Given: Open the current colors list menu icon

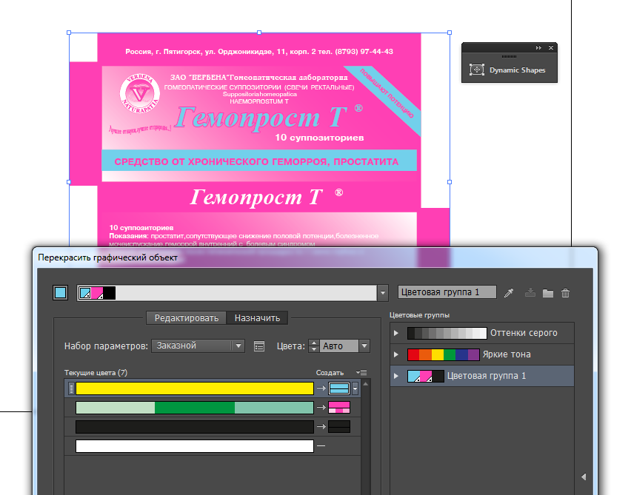Looking at the screenshot, I should (x=361, y=372).
